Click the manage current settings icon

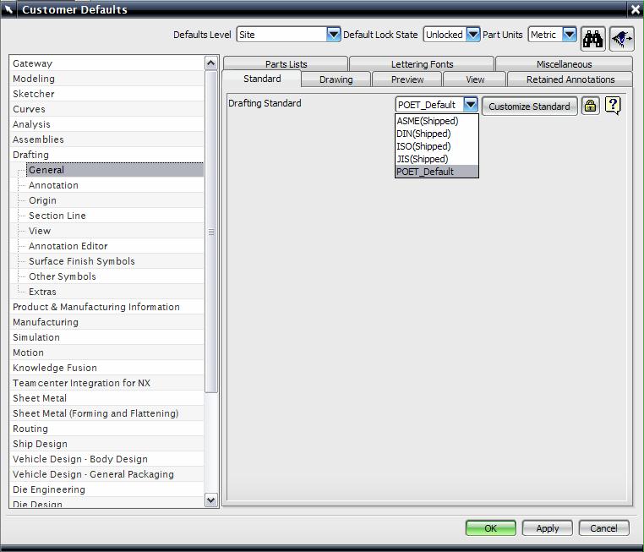(622, 39)
